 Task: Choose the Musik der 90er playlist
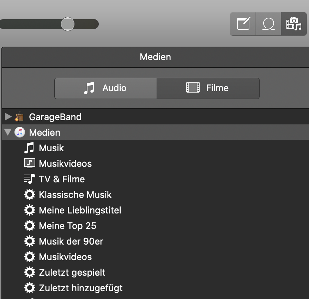click(x=71, y=241)
